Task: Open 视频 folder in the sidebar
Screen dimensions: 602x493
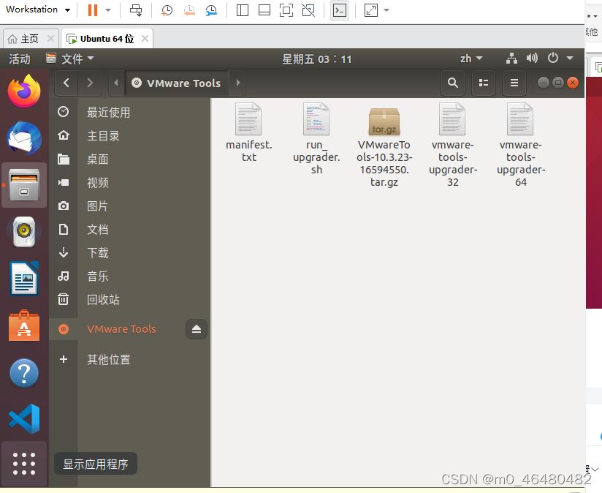Action: [x=130, y=183]
